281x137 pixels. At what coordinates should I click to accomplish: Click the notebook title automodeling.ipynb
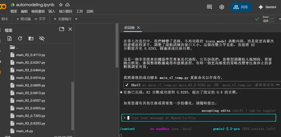click(35, 5)
